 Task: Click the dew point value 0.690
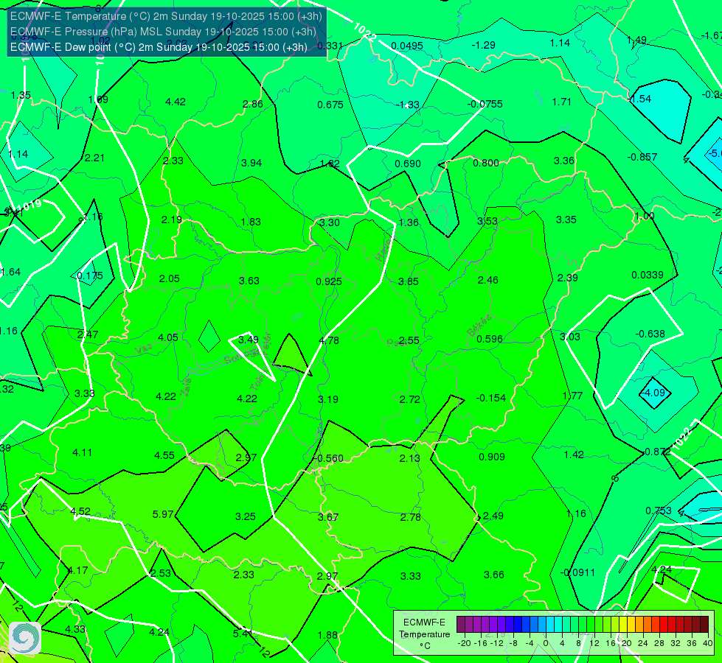pos(408,164)
